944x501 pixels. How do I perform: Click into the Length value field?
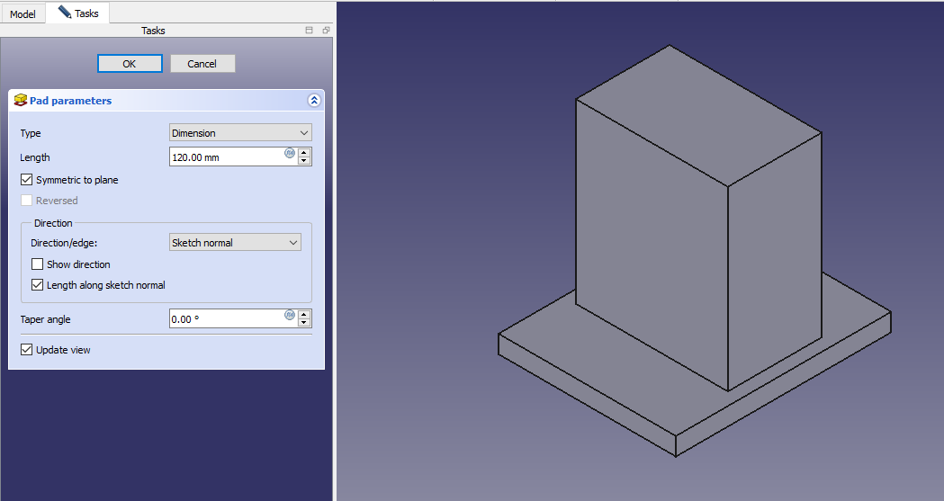[225, 157]
